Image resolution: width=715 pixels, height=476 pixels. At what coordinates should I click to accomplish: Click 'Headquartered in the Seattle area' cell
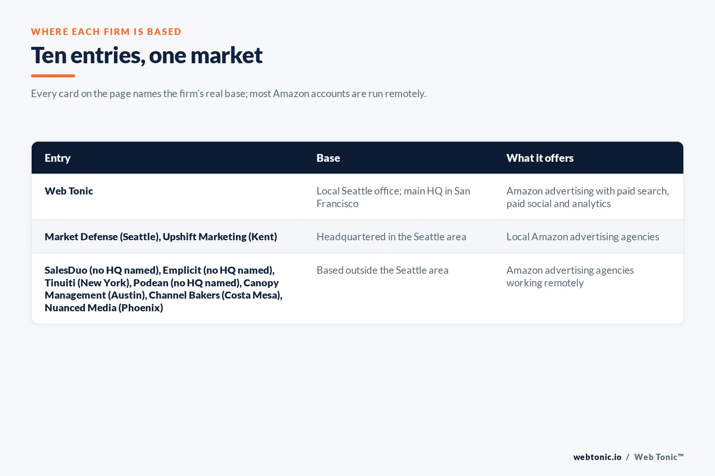(x=391, y=237)
